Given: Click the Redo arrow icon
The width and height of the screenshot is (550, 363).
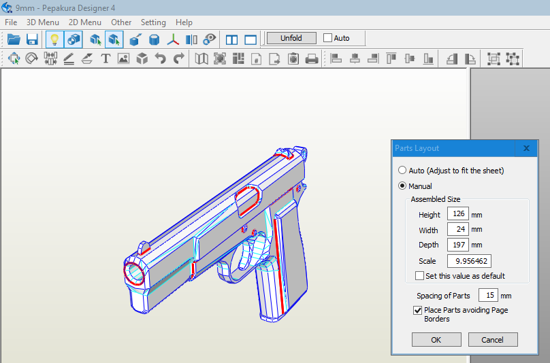Looking at the screenshot, I should click(x=179, y=58).
